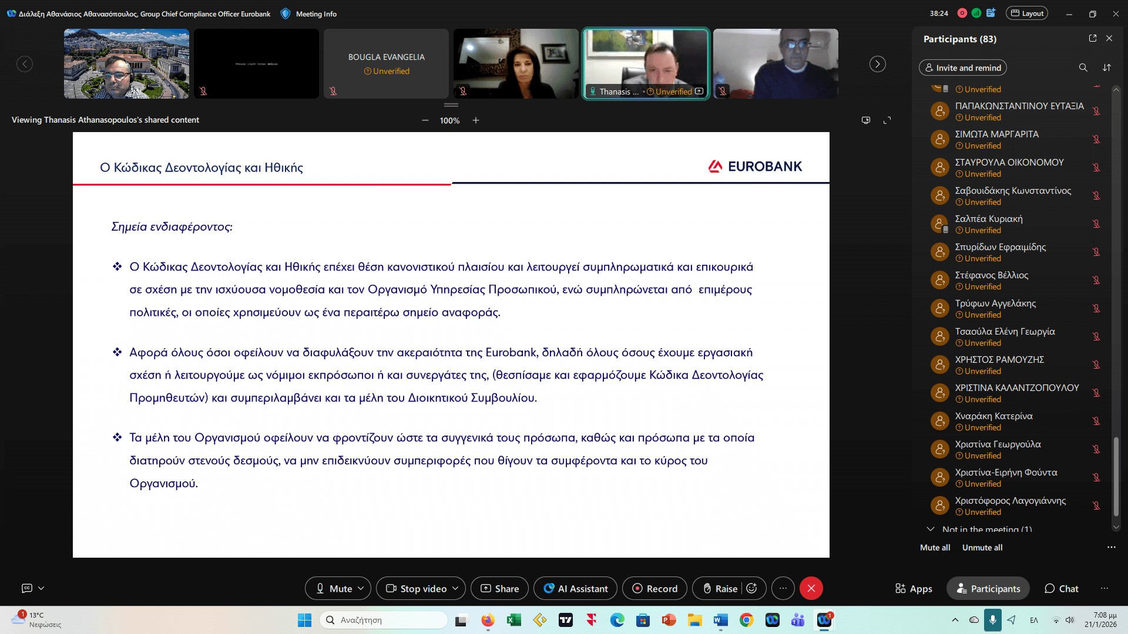
Task: Click the 100% zoom level
Action: pyautogui.click(x=450, y=120)
